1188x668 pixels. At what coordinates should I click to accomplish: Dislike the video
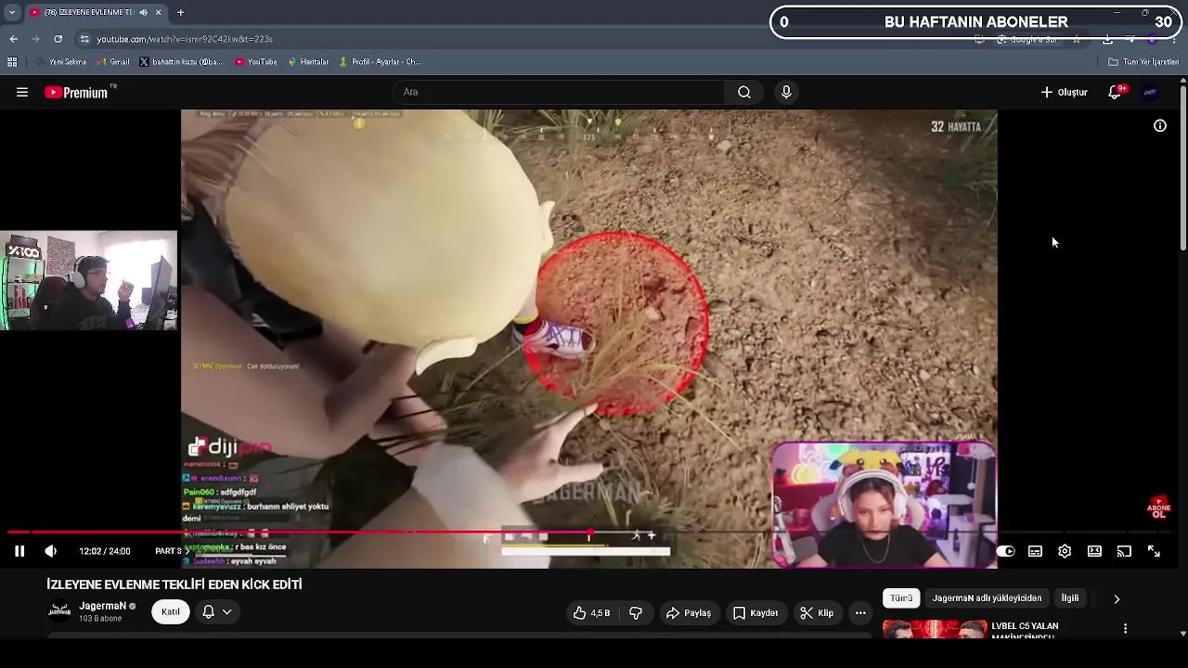point(636,612)
